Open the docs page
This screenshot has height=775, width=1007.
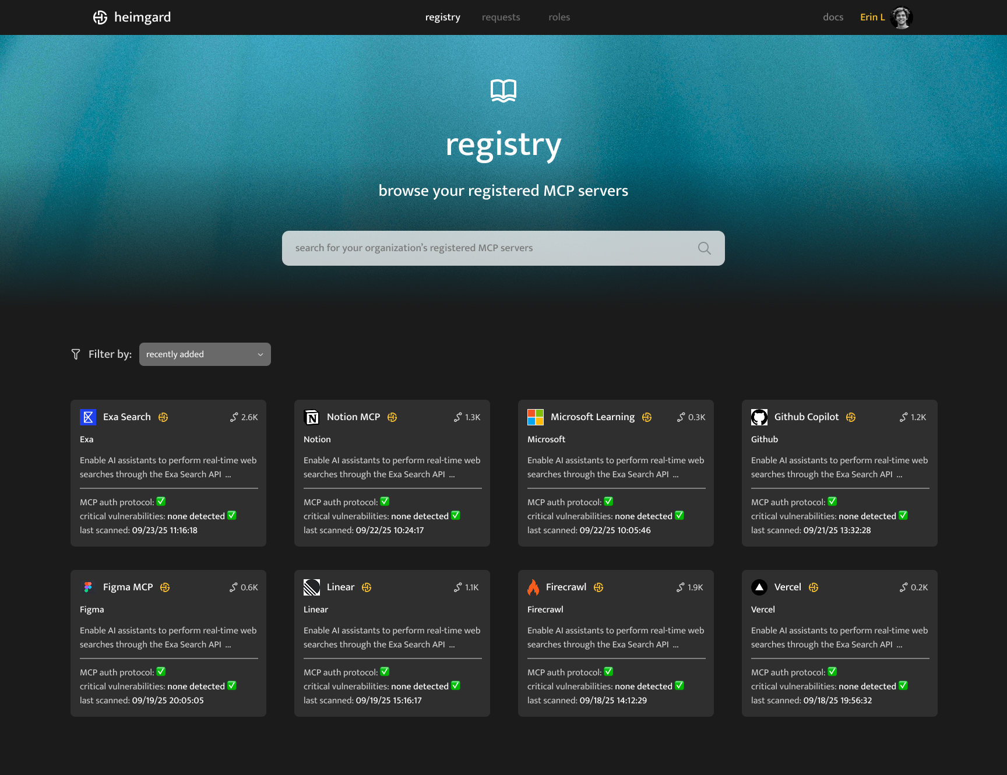tap(833, 17)
